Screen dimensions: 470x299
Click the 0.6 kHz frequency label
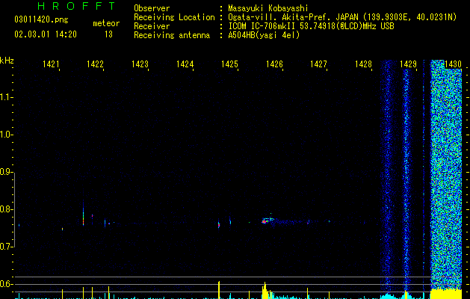[x=6, y=284]
